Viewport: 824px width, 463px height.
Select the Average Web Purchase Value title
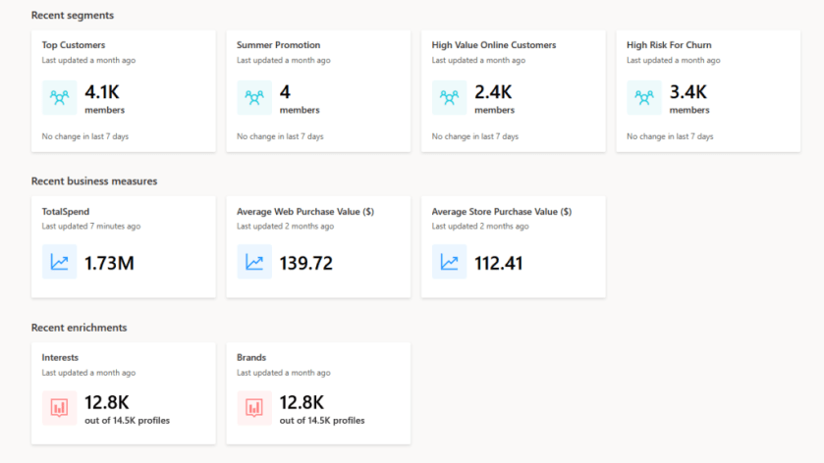(304, 211)
